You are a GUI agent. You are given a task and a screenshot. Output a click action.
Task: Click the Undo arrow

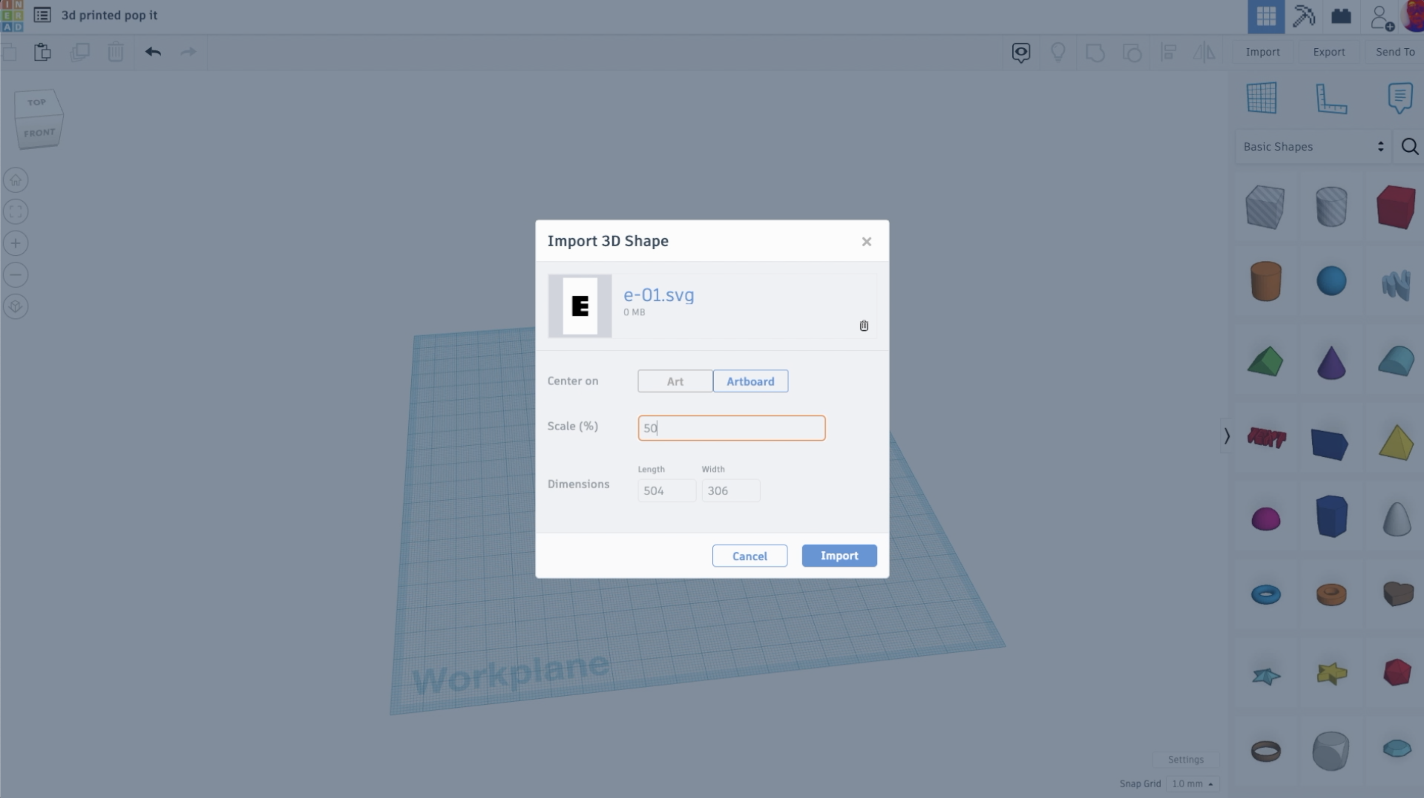153,52
